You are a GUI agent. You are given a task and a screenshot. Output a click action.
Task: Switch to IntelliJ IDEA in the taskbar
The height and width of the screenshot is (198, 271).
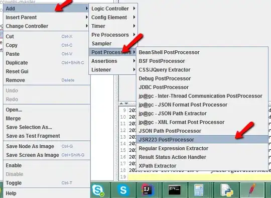148,190
